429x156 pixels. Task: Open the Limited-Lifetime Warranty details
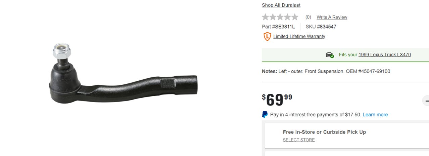(x=299, y=36)
